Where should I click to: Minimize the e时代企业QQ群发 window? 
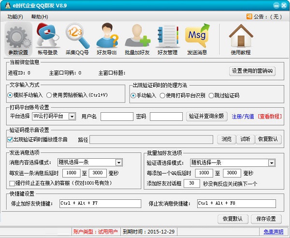tap(276, 5)
